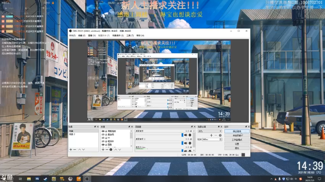Image resolution: width=325 pixels, height=182 pixels.
Task: Move the selected source up in the list
Action: [x=116, y=150]
